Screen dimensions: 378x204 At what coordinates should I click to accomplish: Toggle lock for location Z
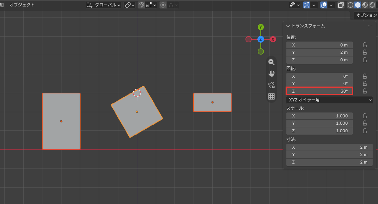(365, 60)
